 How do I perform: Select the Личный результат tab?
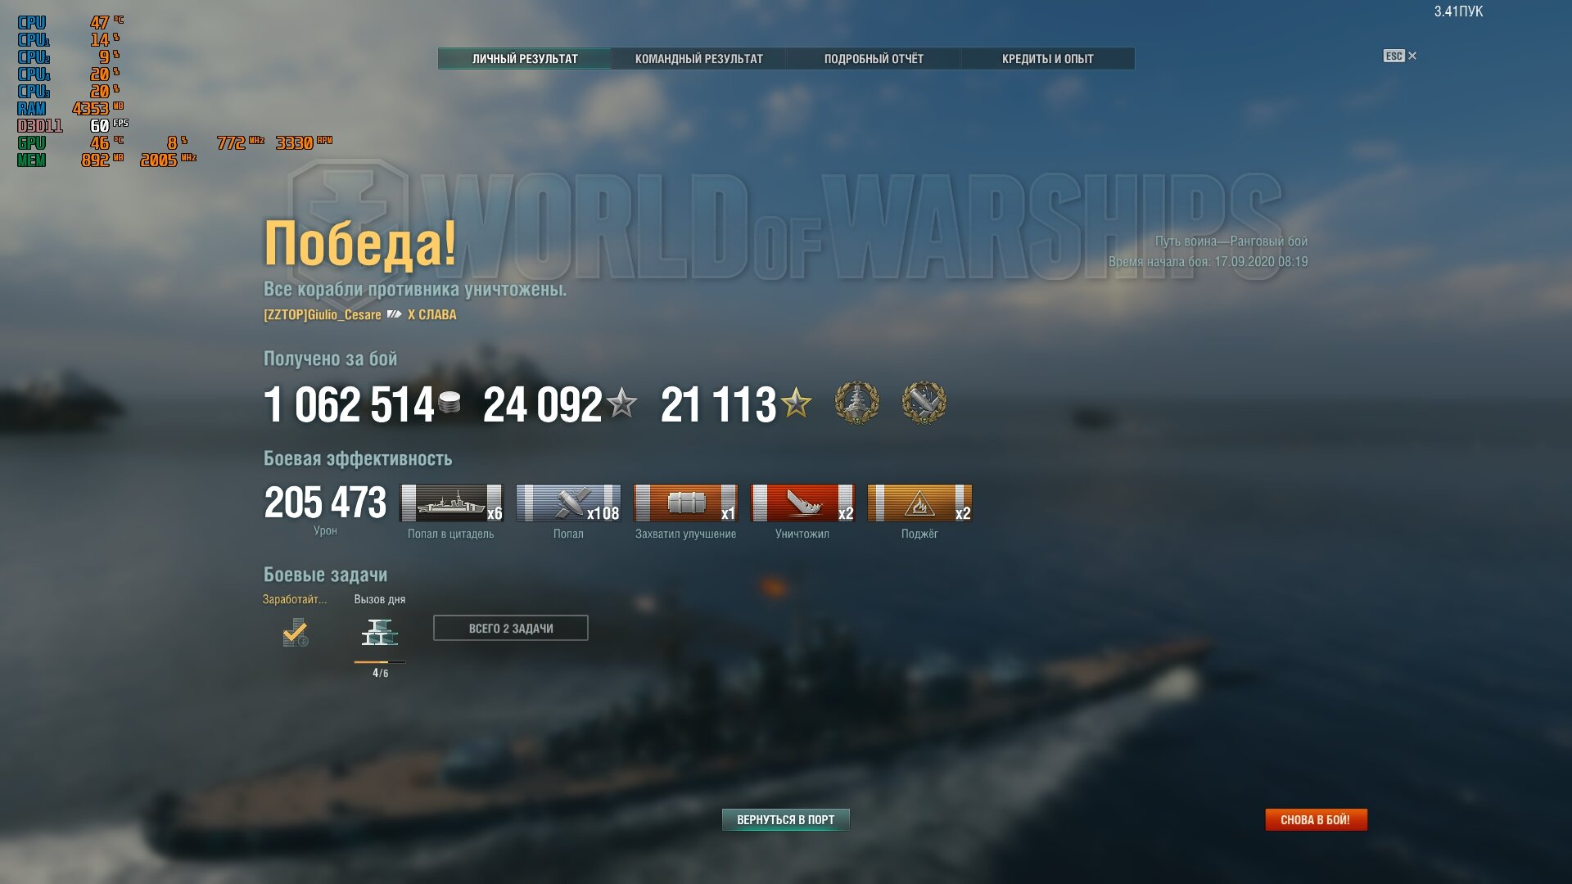tap(525, 59)
